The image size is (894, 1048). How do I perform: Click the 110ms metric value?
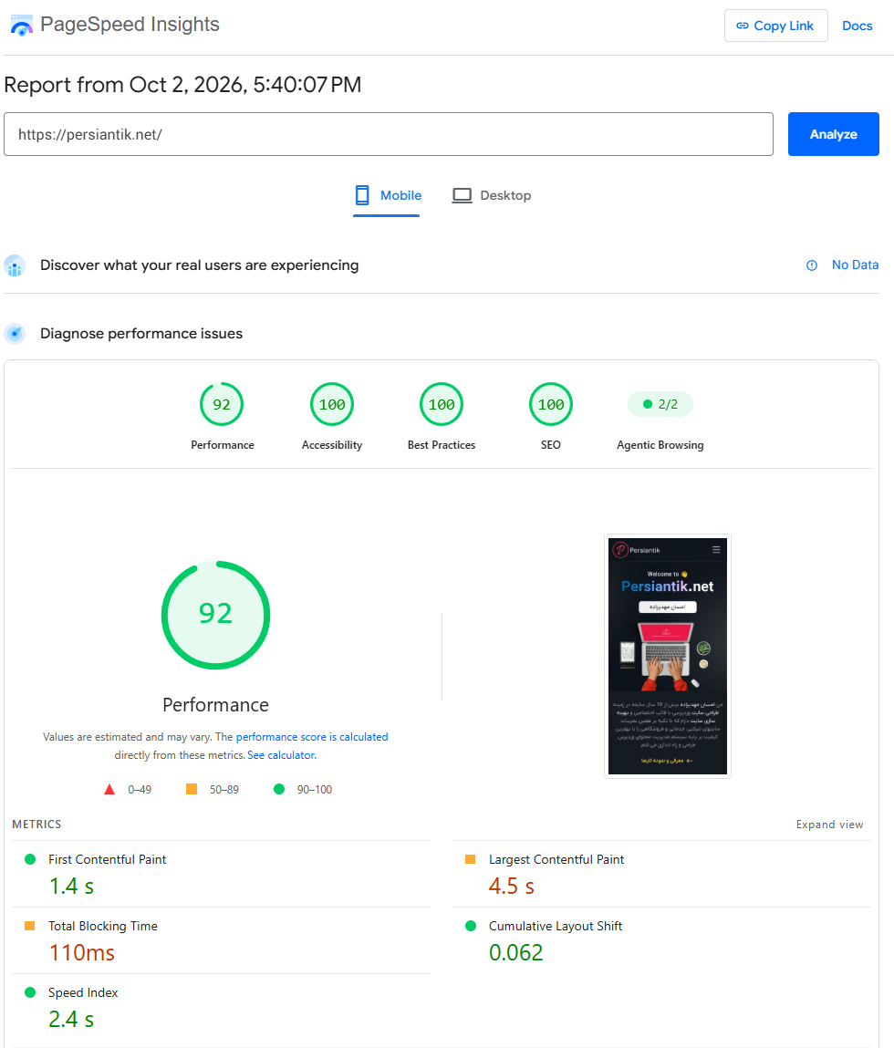81,952
